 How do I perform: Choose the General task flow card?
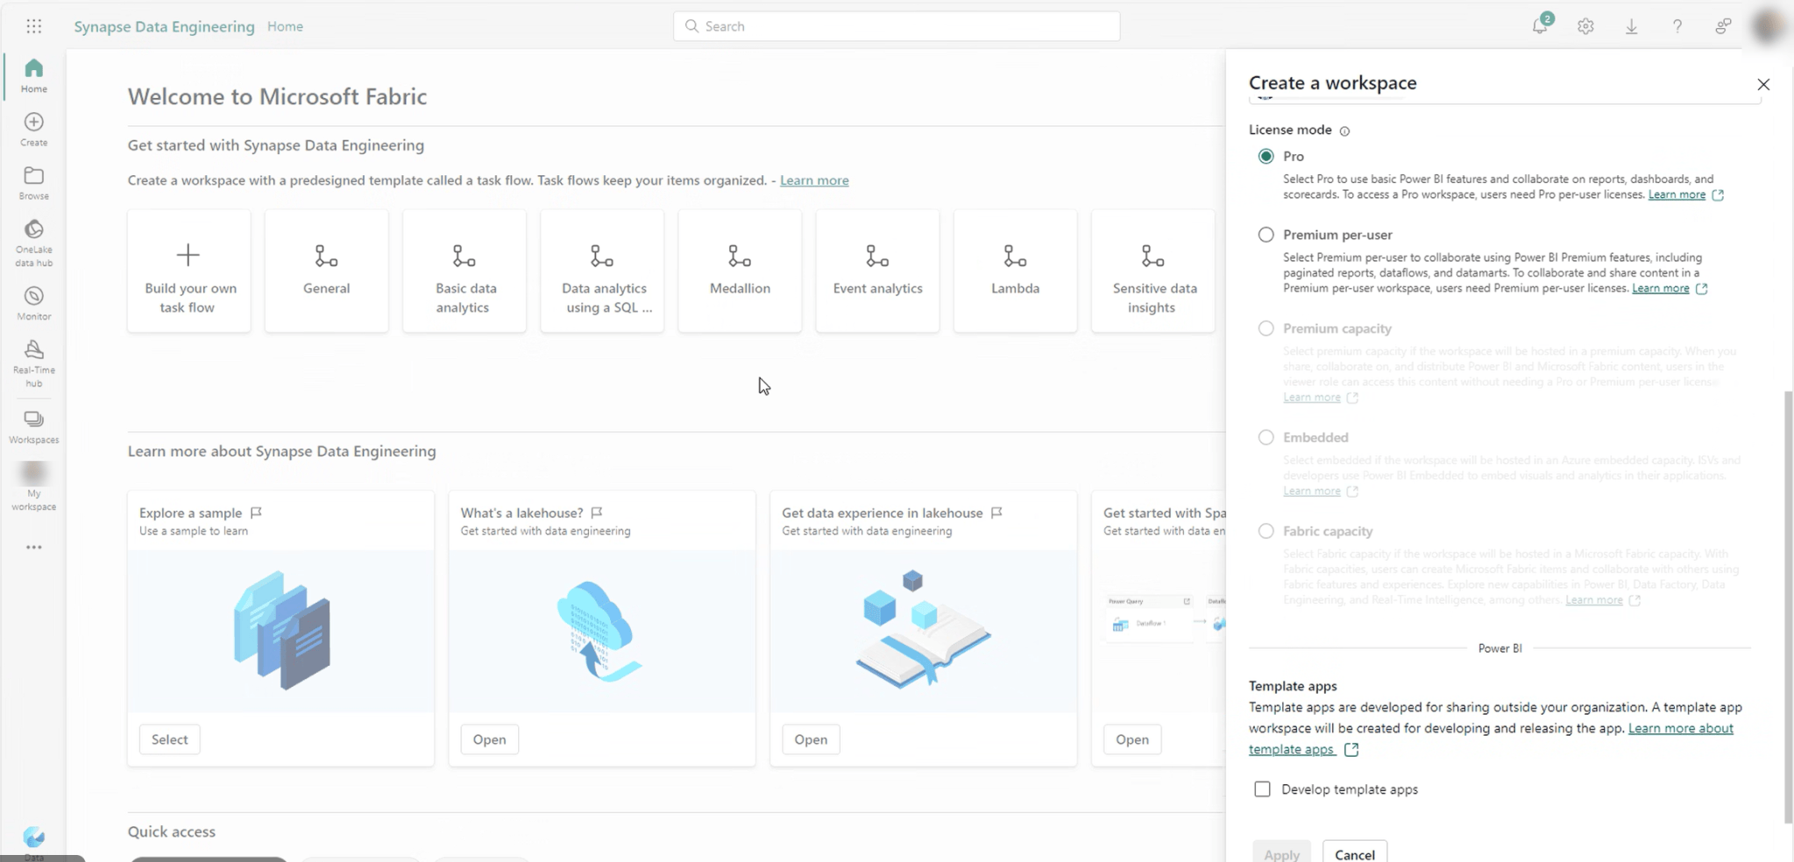click(326, 271)
